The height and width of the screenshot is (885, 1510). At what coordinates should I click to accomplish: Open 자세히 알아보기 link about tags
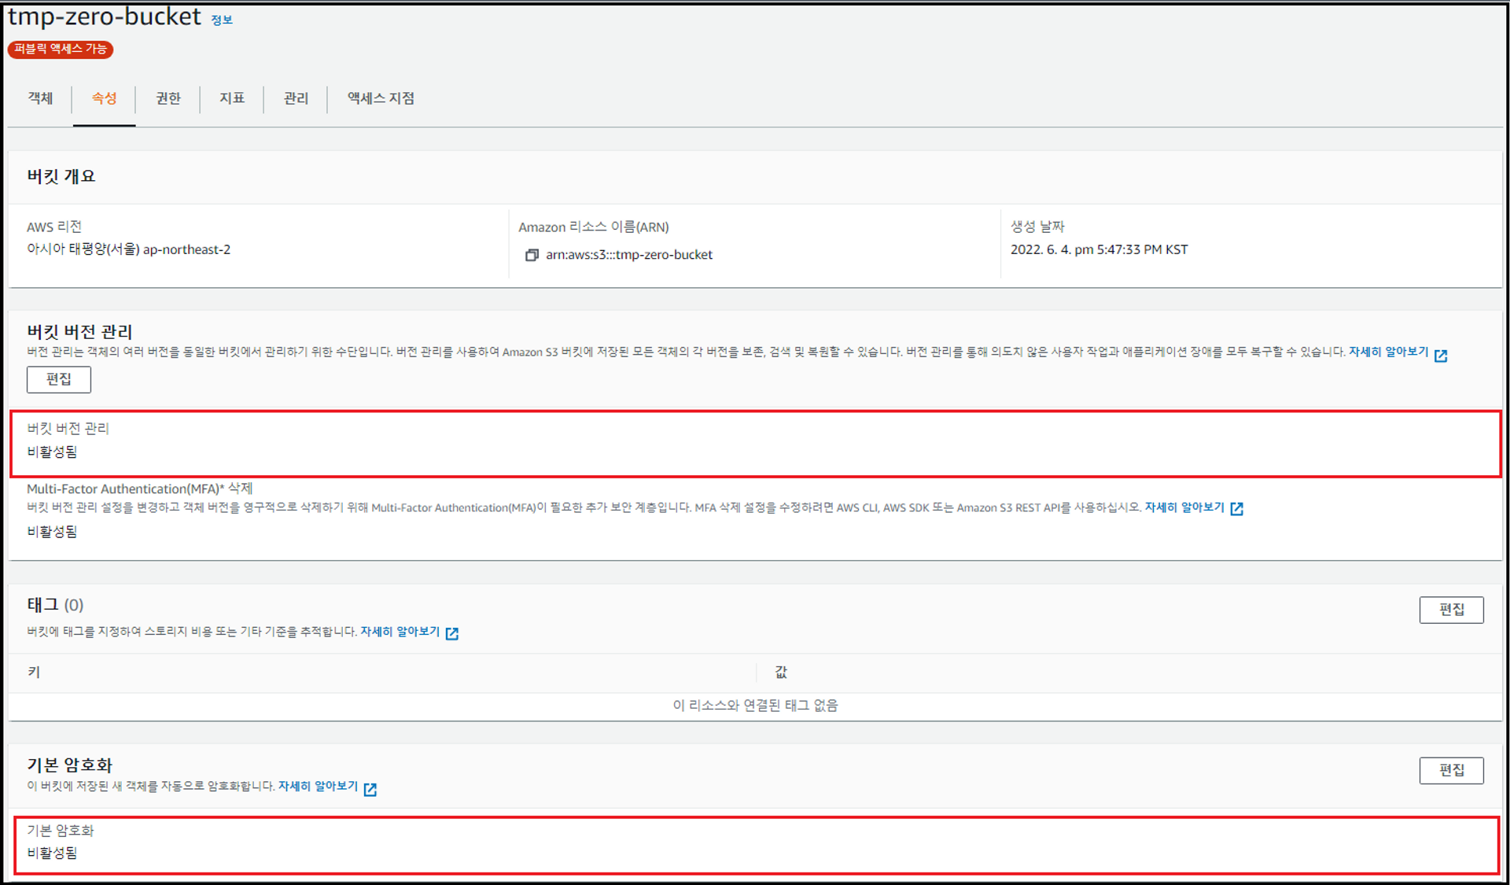pyautogui.click(x=400, y=632)
